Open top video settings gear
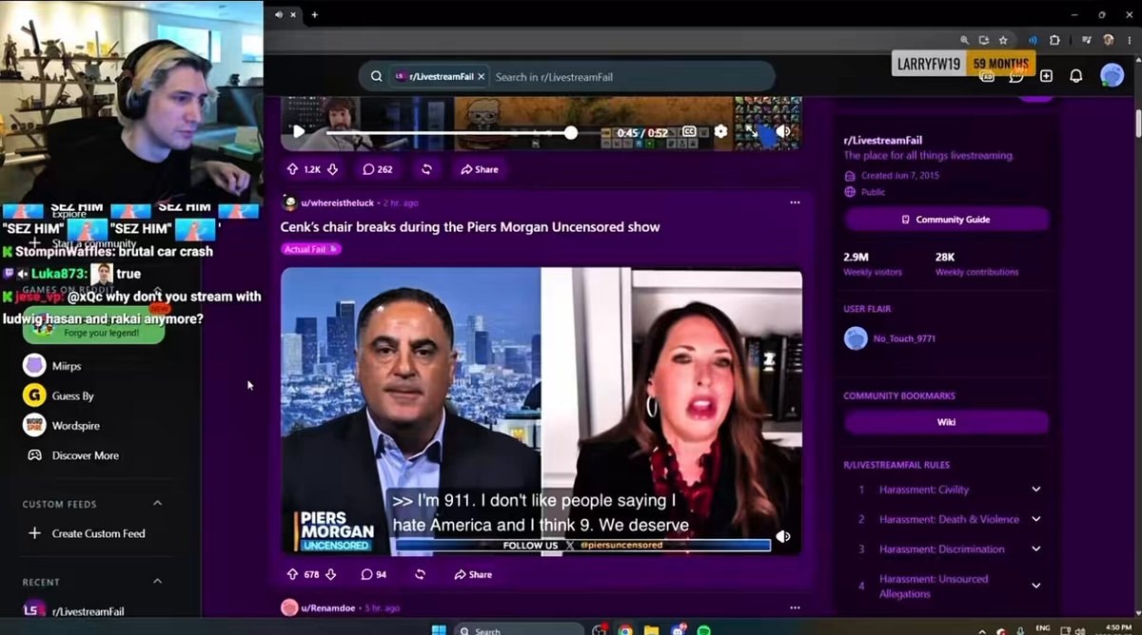This screenshot has height=635, width=1142. [x=720, y=132]
